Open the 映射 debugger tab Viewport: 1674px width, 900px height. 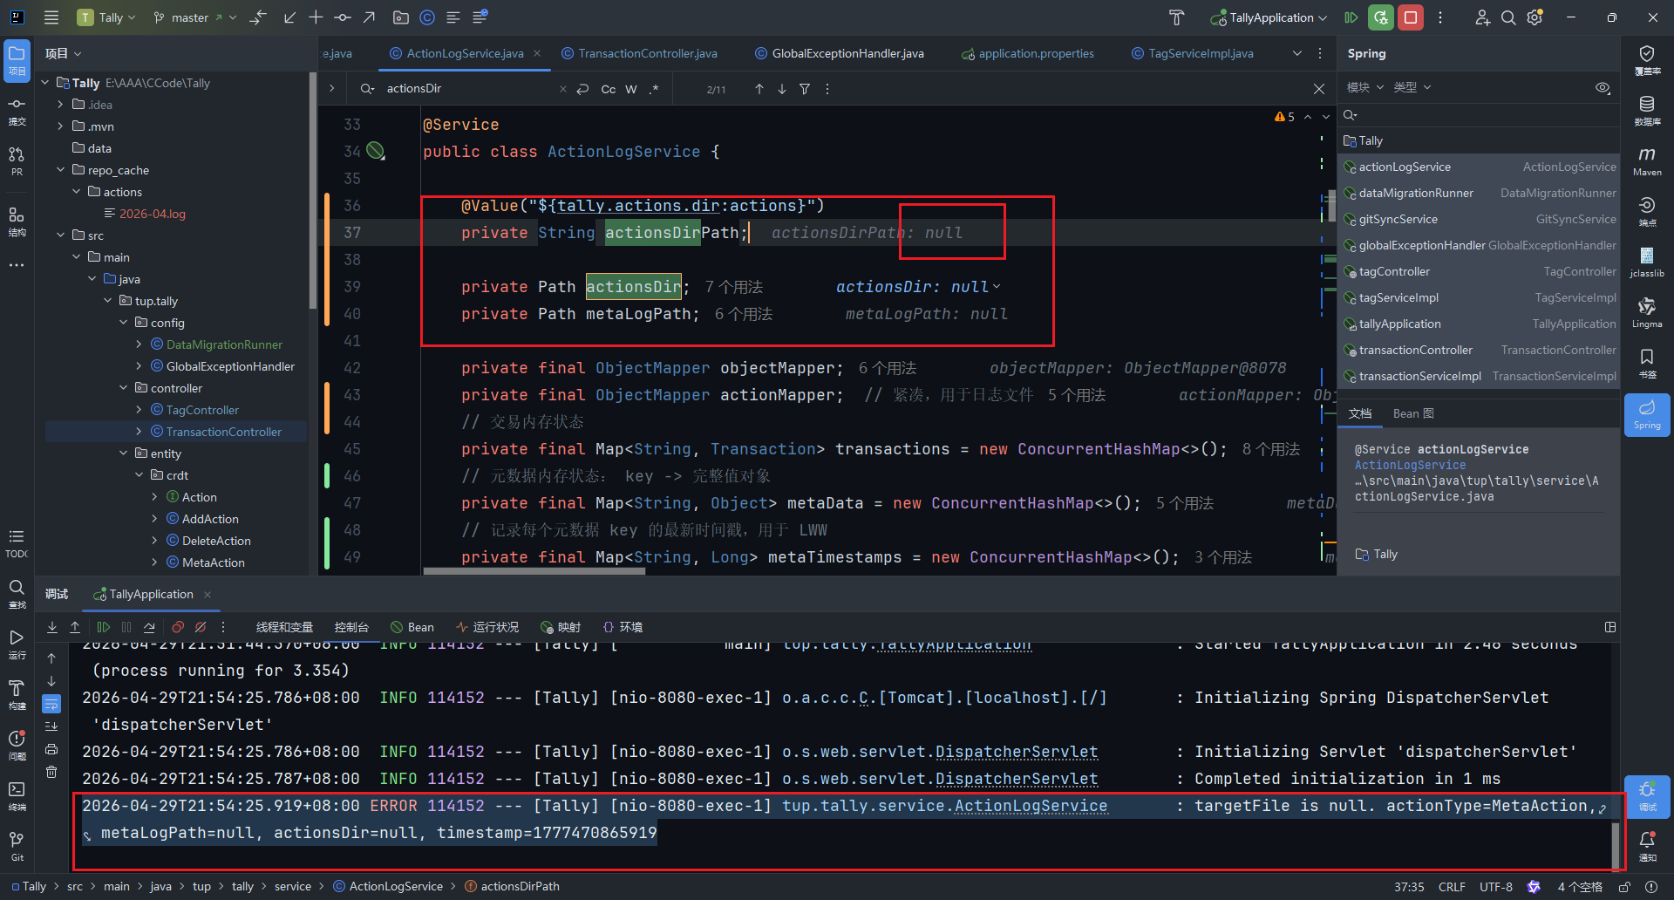(x=561, y=627)
